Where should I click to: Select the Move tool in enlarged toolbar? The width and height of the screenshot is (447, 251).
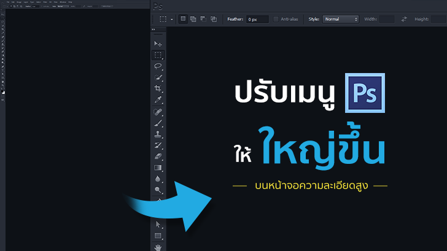tap(158, 44)
